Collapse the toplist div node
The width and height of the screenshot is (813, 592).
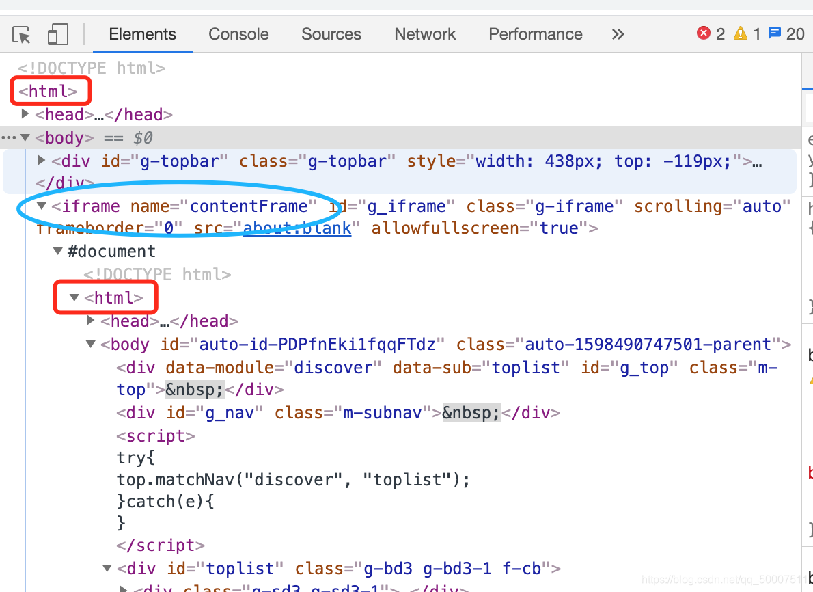pos(107,568)
